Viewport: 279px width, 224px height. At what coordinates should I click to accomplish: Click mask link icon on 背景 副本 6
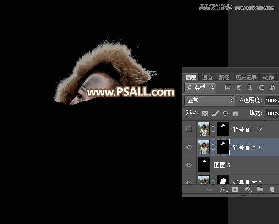pos(213,147)
